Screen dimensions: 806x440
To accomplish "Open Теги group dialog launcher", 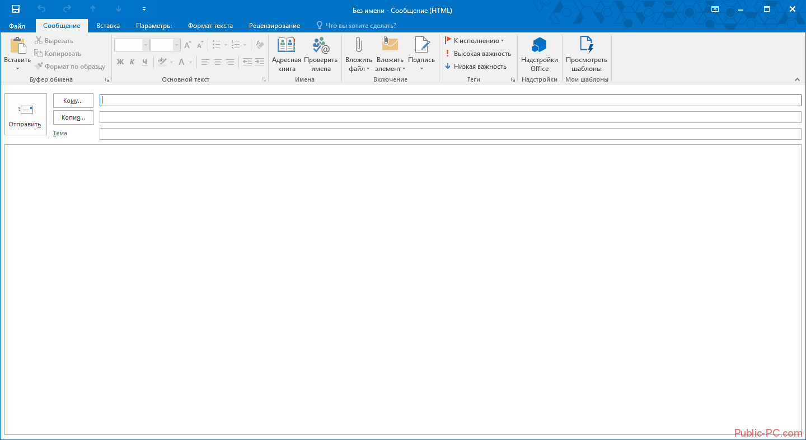I will click(513, 80).
